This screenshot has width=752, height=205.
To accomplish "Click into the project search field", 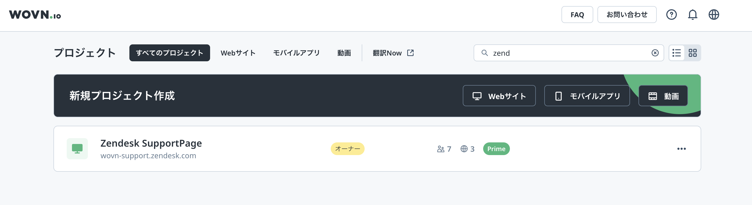I will coord(569,53).
